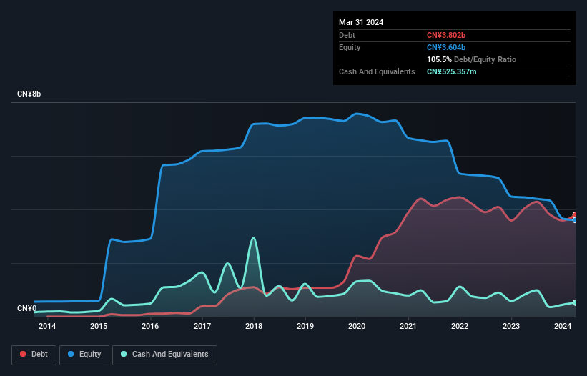
Task: Click the CN¥0 y-axis label
Action: pos(26,308)
